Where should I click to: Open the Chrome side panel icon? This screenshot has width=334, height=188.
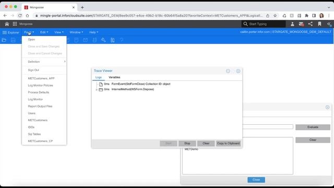click(314, 16)
